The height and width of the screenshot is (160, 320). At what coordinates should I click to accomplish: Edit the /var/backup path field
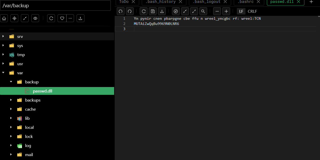click(x=55, y=5)
